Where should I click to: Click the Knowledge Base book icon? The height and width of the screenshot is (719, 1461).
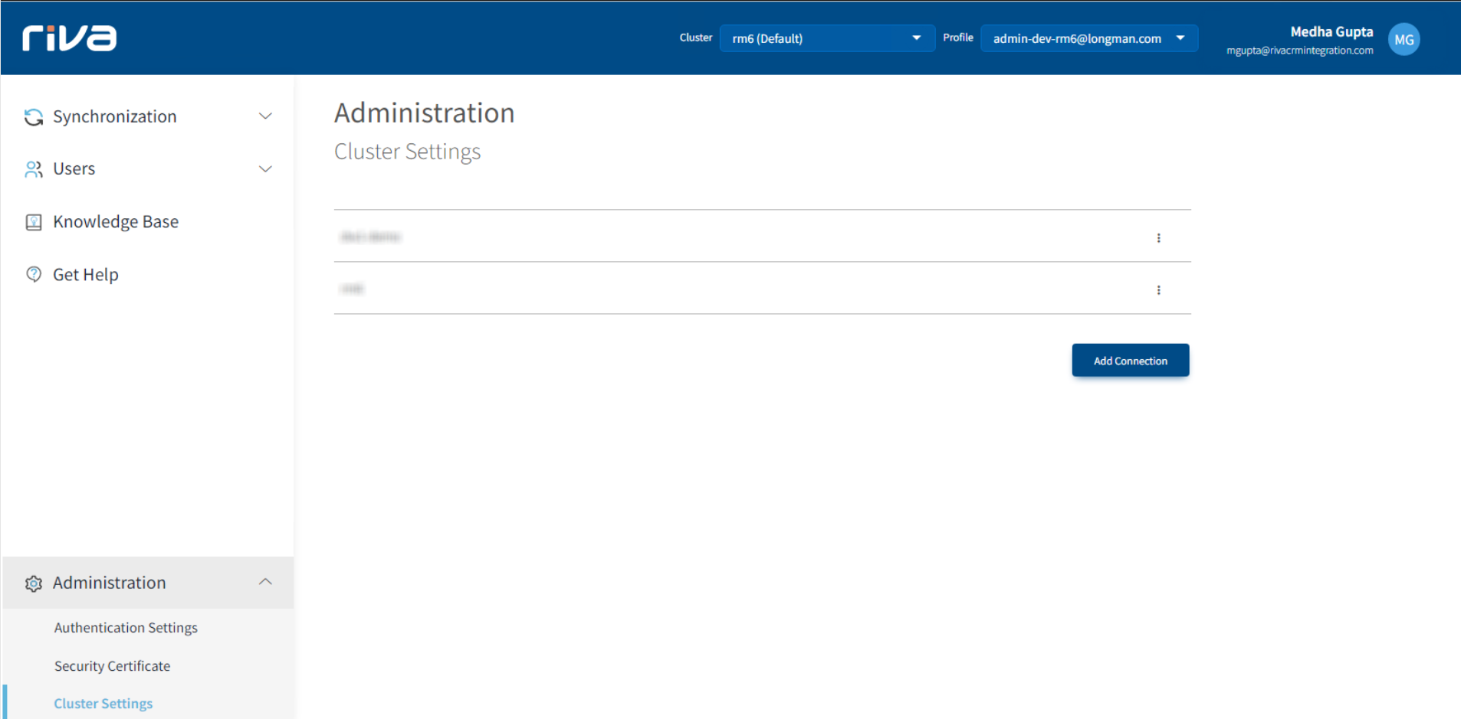point(34,222)
